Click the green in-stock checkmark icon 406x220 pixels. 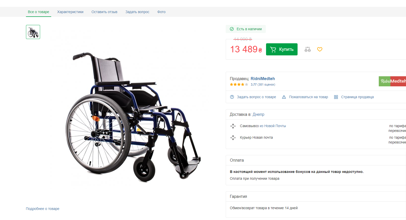click(x=232, y=29)
